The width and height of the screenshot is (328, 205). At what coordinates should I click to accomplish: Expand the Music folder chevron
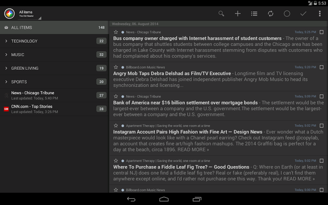[x=6, y=55]
